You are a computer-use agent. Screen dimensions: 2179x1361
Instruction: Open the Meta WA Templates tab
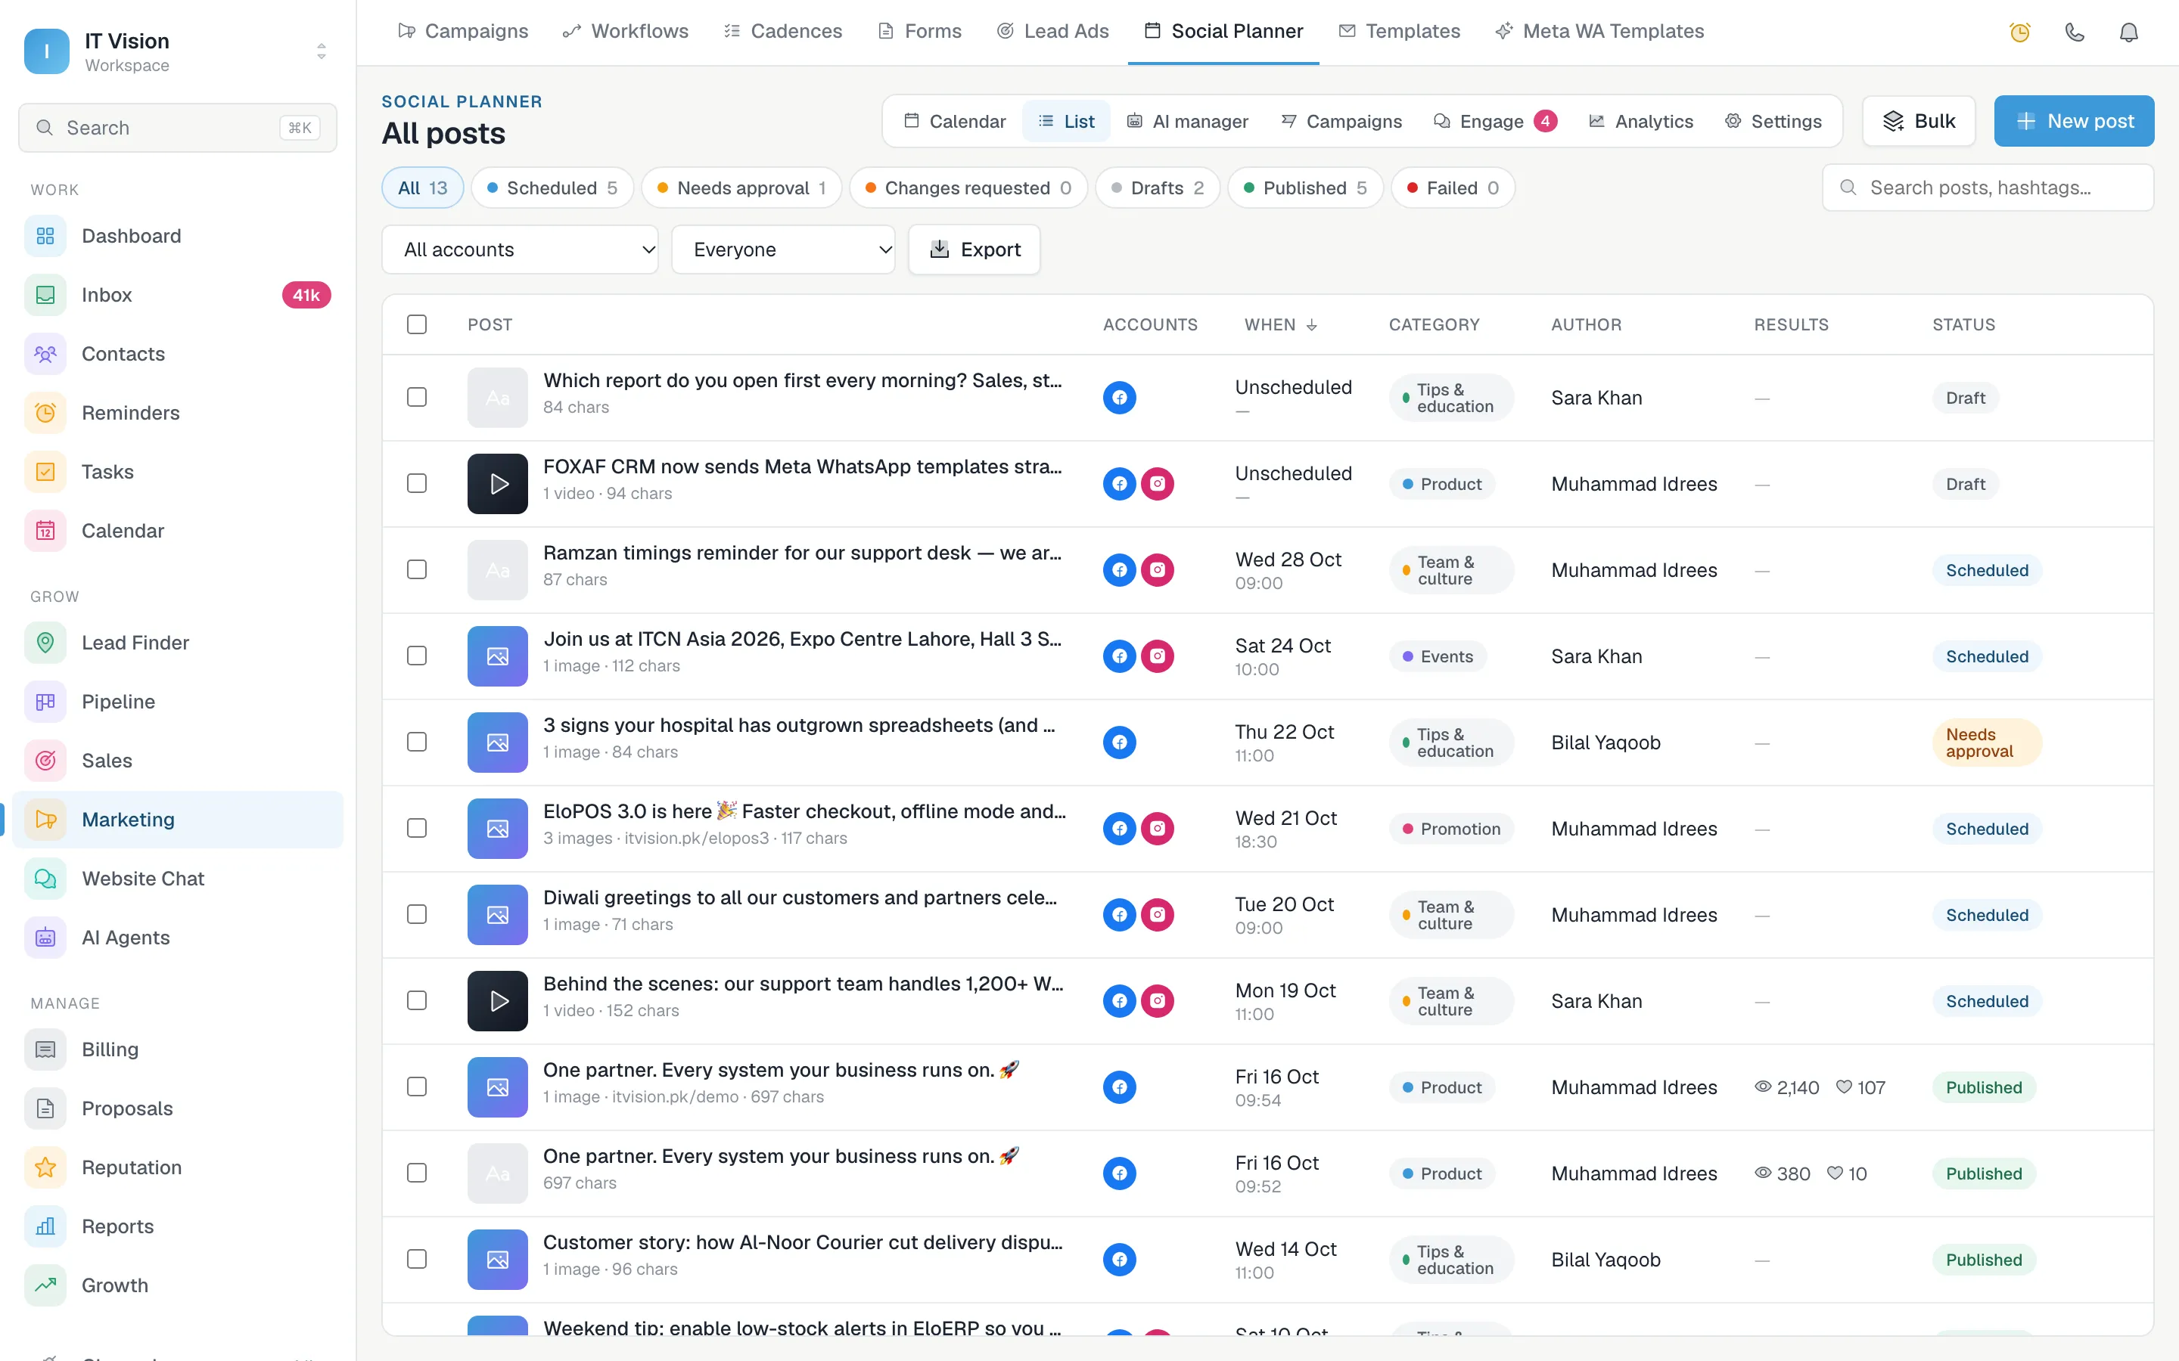[1599, 32]
